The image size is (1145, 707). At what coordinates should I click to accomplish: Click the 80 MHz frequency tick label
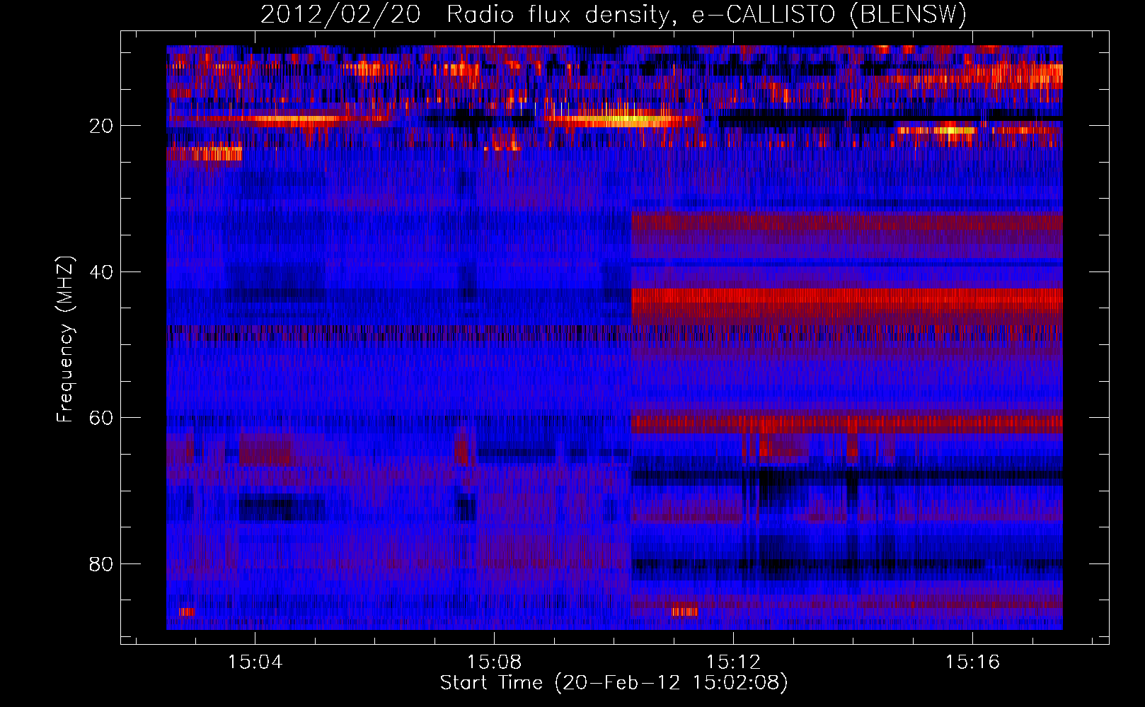click(x=101, y=564)
